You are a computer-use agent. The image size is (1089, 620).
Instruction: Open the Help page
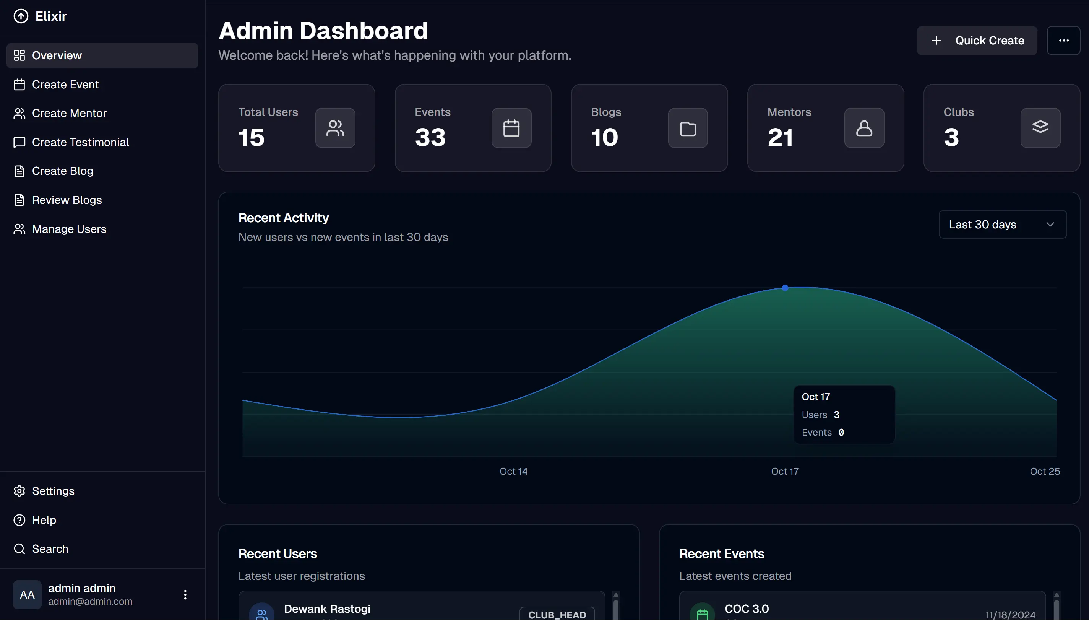pos(44,519)
